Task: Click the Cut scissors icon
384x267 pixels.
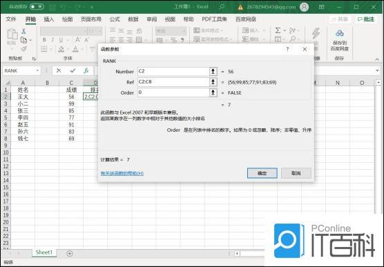Action: [x=23, y=31]
